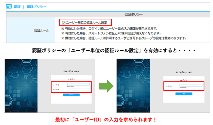This screenshot has width=213, height=125.
Task: Click the blue 次へ button in right screen
Action: click(x=184, y=94)
